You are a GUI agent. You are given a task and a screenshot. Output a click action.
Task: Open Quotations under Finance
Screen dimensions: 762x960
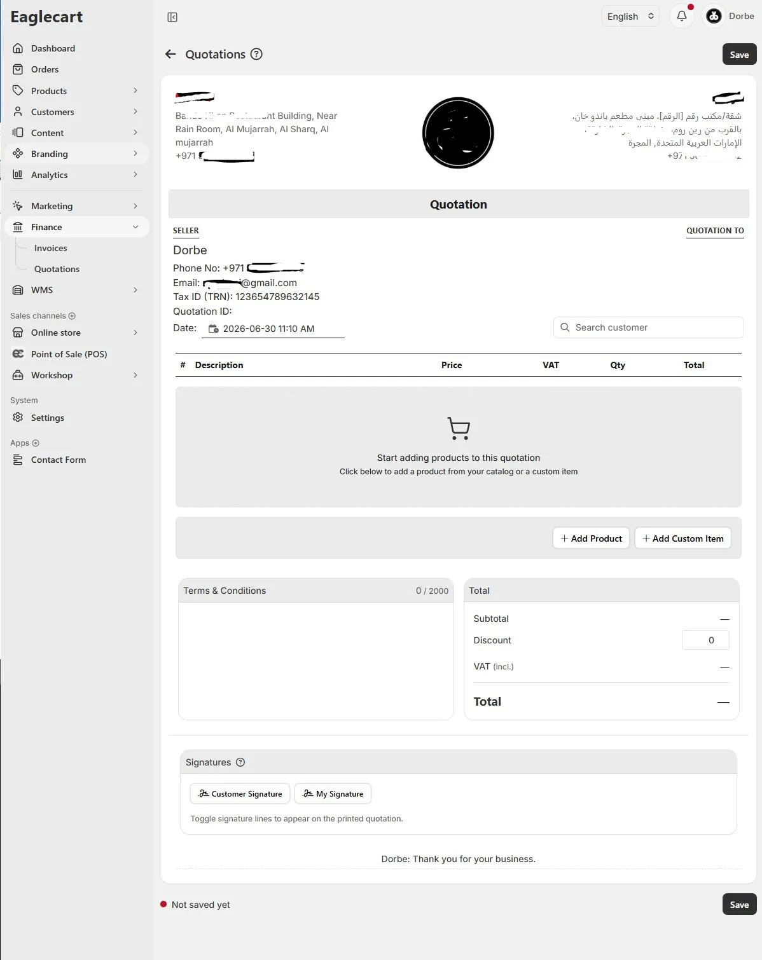click(57, 269)
